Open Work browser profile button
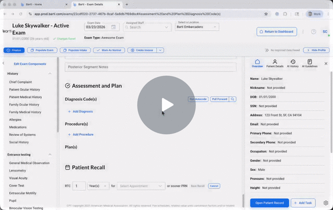The width and height of the screenshot is (333, 210). click(314, 14)
